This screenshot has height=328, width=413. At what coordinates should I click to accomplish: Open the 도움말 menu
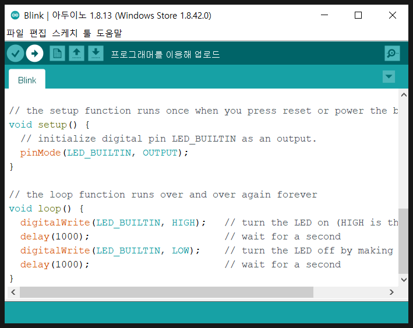click(109, 33)
